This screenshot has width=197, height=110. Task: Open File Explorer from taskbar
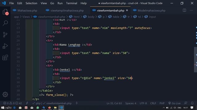point(55,108)
